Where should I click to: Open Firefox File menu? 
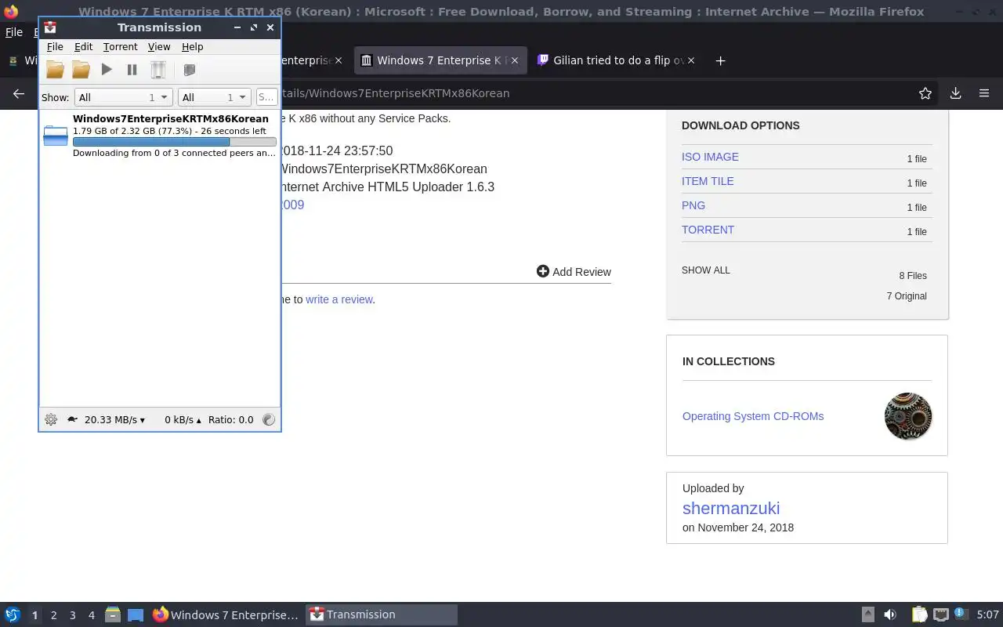[13, 32]
